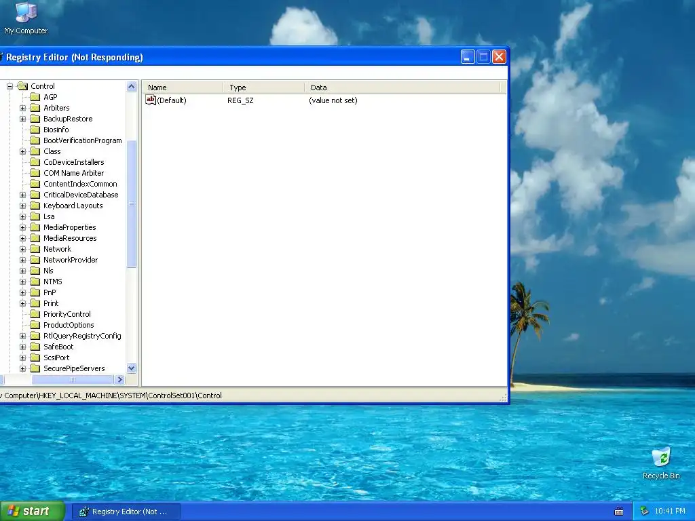Click the tree scroll down arrow
This screenshot has height=521, width=695.
[x=131, y=368]
